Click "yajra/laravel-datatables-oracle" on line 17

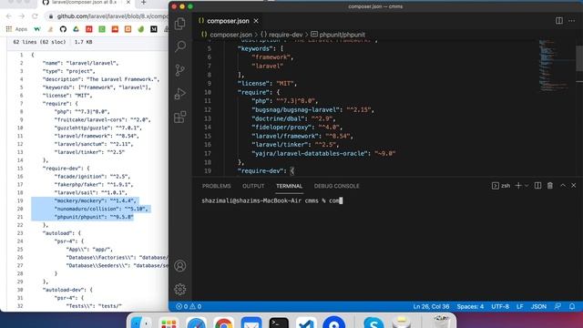310,153
